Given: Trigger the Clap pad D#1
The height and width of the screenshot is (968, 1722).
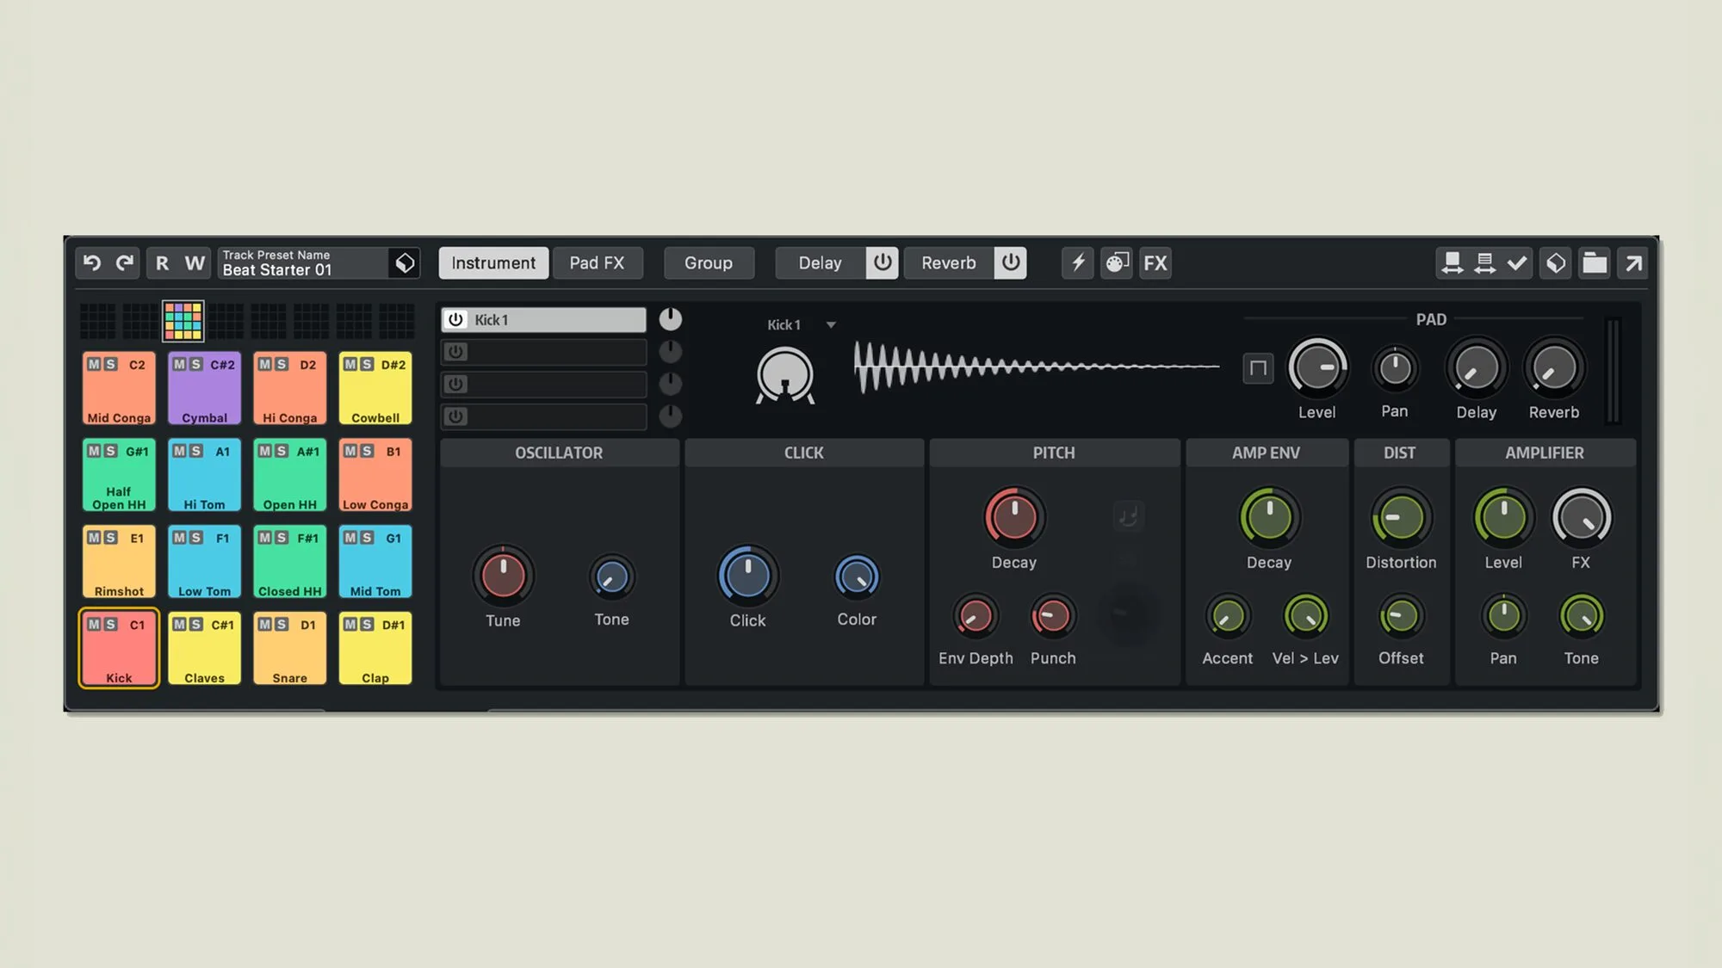Looking at the screenshot, I should (x=375, y=650).
